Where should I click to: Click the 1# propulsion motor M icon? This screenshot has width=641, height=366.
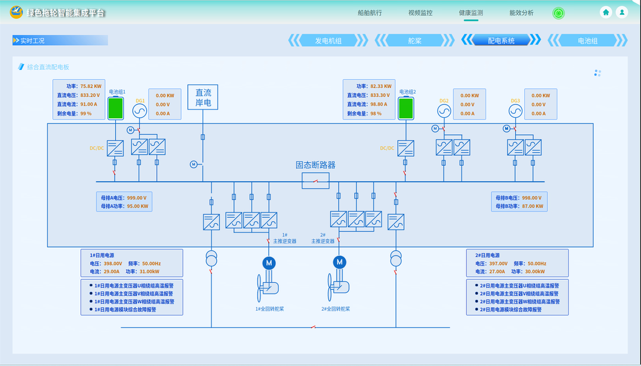click(269, 262)
